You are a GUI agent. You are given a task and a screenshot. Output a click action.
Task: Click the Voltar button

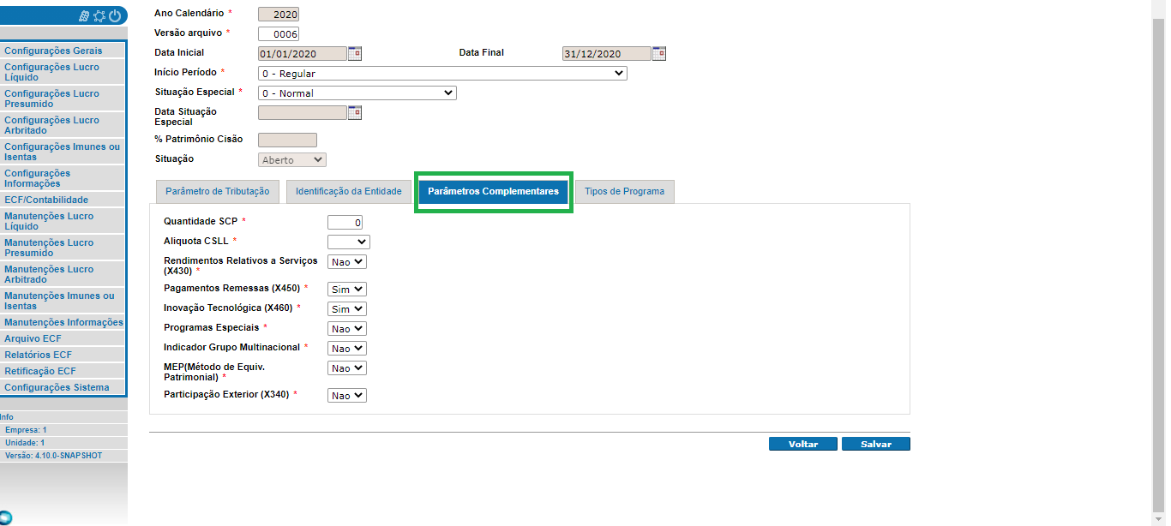click(803, 444)
